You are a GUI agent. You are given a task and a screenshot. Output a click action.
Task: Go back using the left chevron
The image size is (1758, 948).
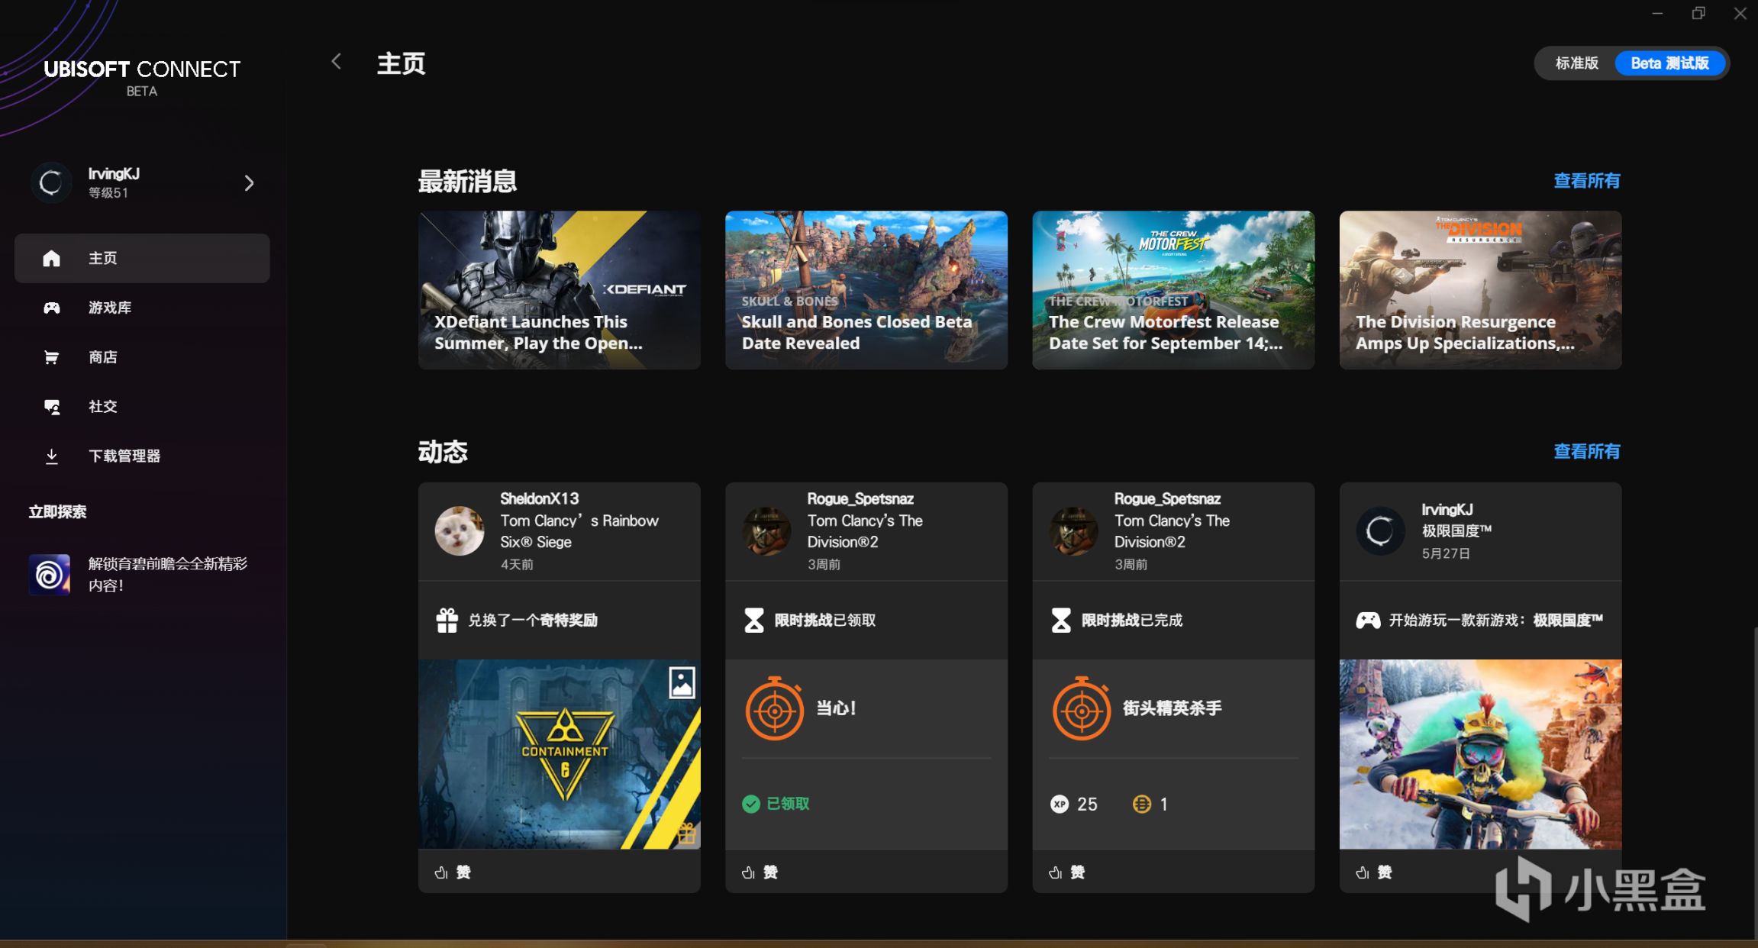tap(336, 62)
